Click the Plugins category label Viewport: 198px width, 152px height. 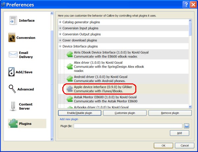[25, 124]
